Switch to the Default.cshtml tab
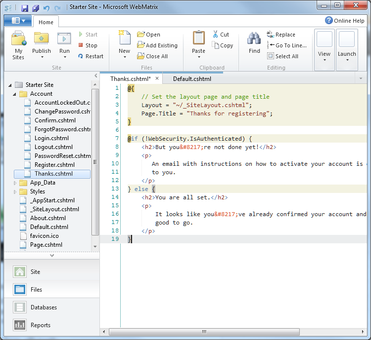This screenshot has width=371, height=340. [x=192, y=79]
